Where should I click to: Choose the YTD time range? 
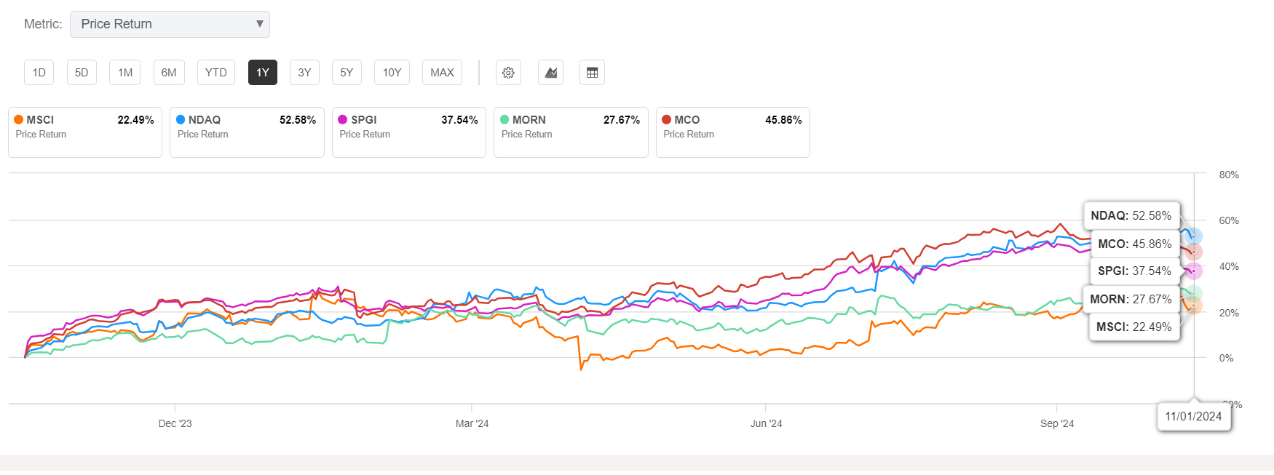[215, 73]
